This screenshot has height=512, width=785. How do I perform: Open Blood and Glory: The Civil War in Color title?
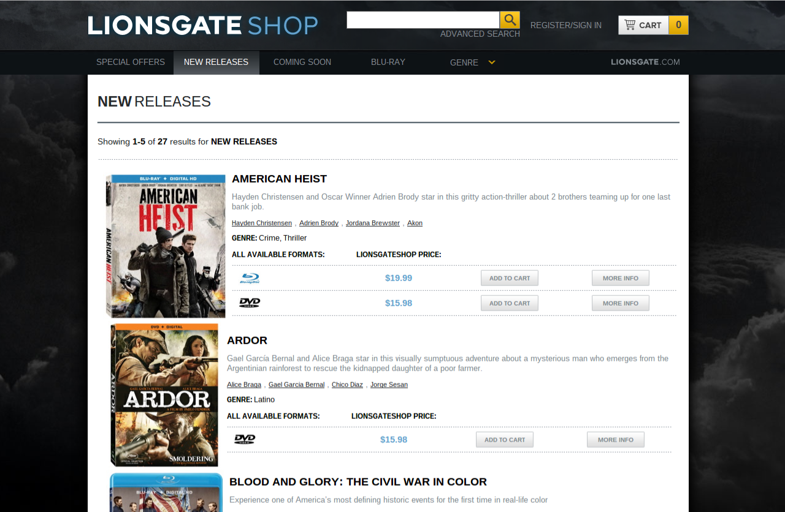point(358,482)
